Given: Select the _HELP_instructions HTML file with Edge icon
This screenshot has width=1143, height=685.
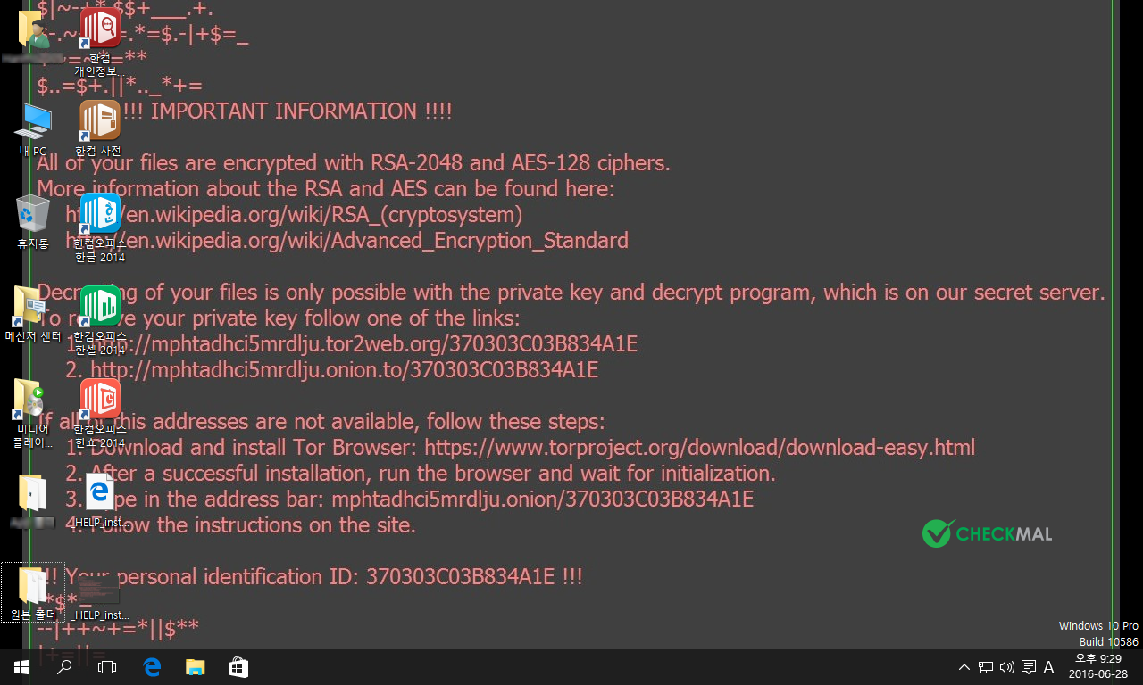Looking at the screenshot, I should coord(100,494).
